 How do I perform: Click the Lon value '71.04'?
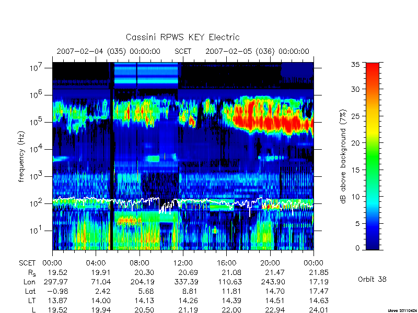(100, 282)
